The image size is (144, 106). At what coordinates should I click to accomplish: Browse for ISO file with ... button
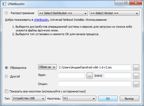tap(136, 68)
